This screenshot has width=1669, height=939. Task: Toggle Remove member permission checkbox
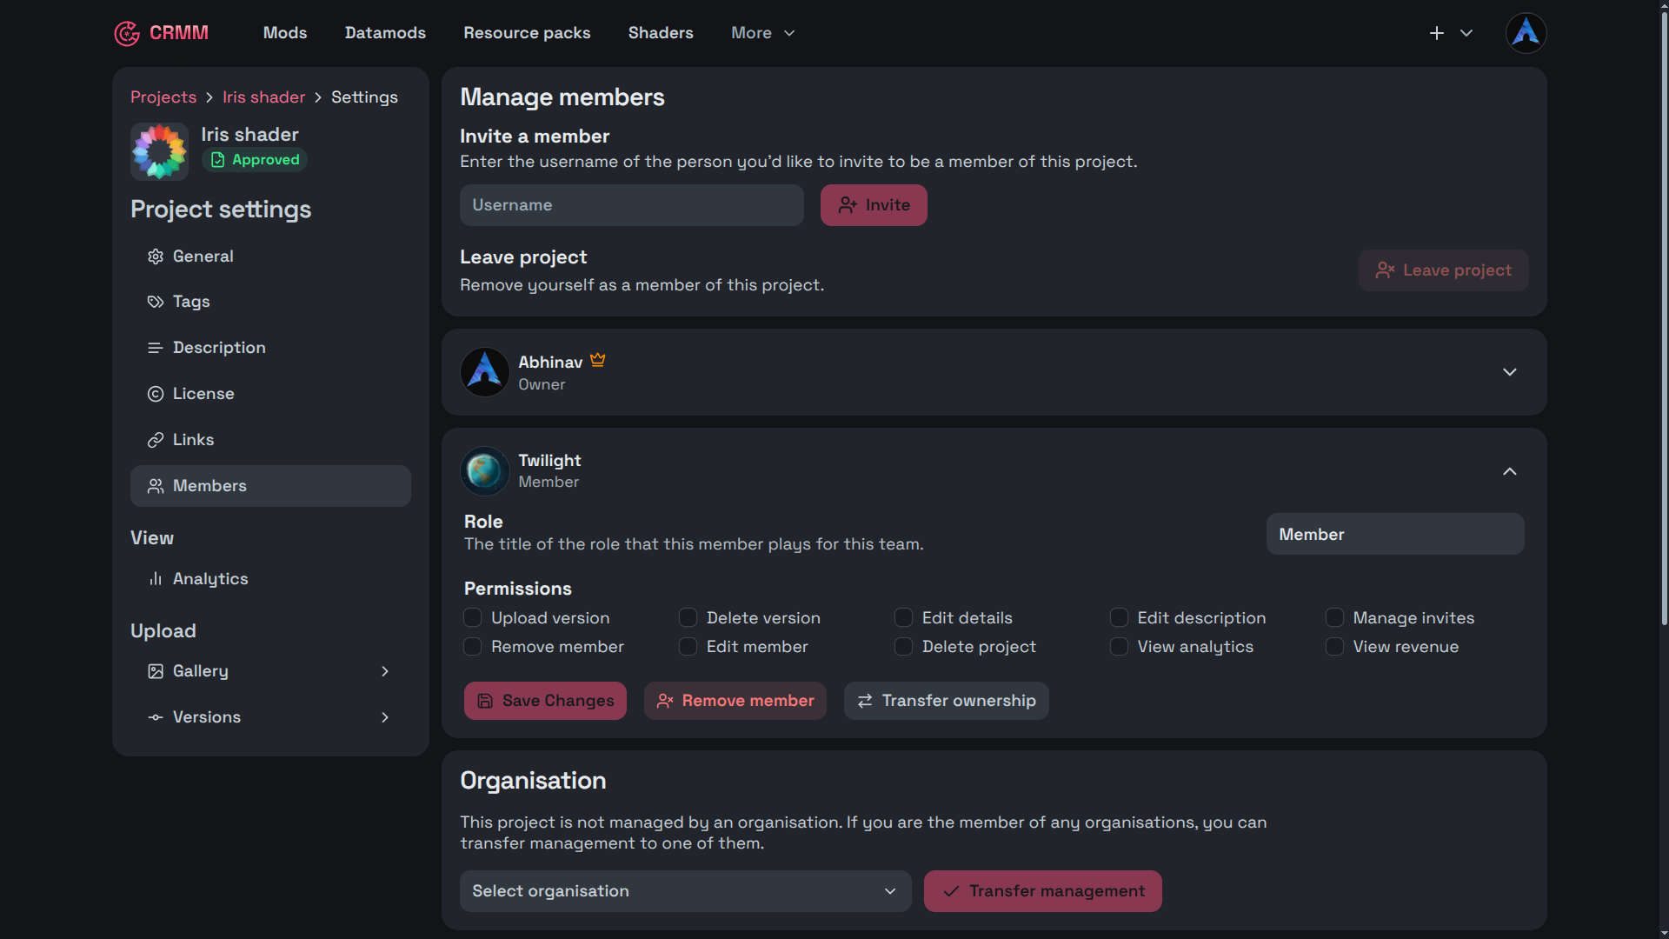click(473, 647)
